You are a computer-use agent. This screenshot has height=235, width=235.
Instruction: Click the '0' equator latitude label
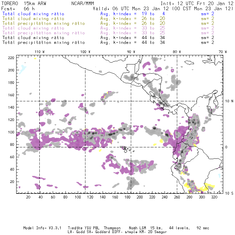click(x=226, y=147)
